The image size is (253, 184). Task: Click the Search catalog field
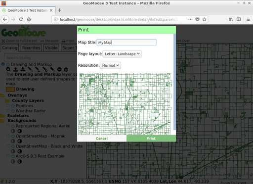tap(41, 58)
